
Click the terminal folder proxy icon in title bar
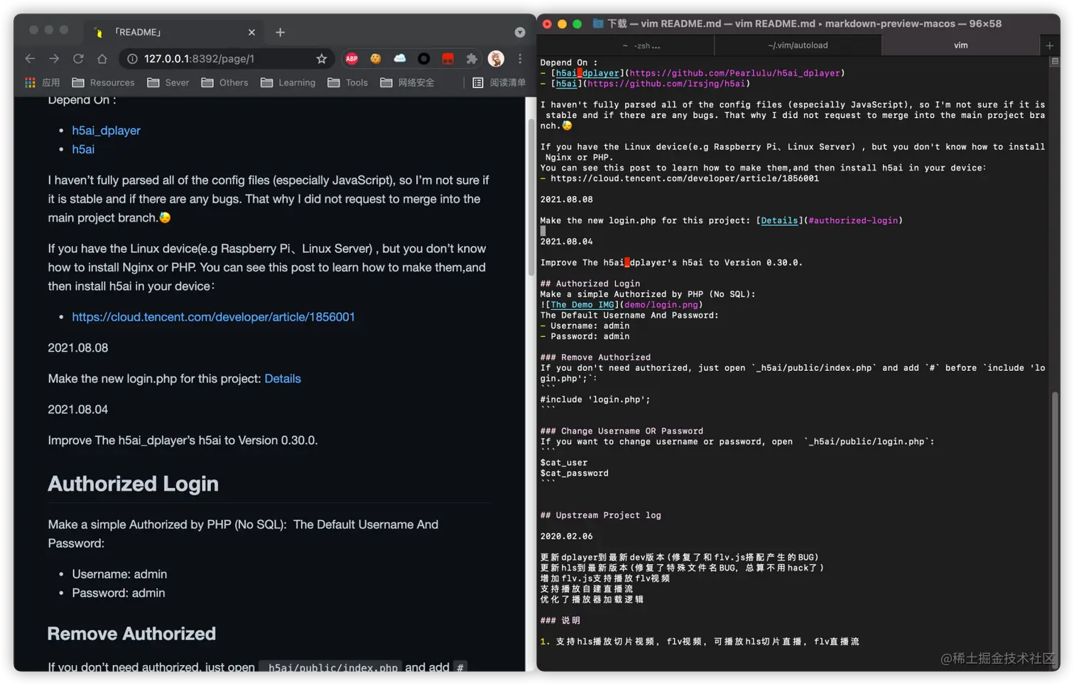coord(598,23)
